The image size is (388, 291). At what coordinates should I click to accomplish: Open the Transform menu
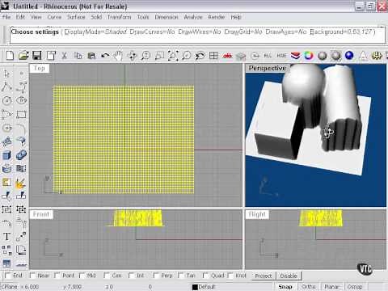[x=119, y=17]
